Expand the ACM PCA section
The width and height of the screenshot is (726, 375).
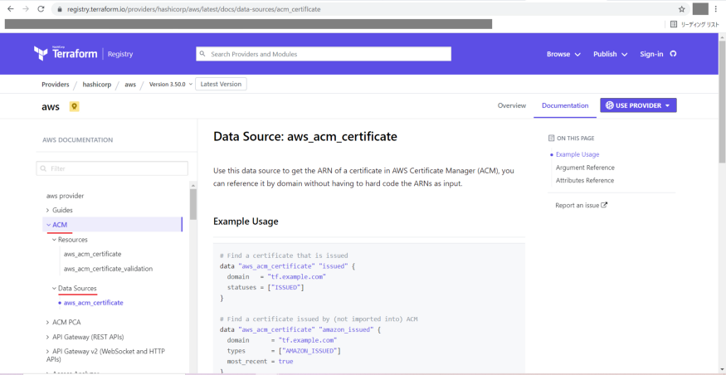click(x=63, y=322)
